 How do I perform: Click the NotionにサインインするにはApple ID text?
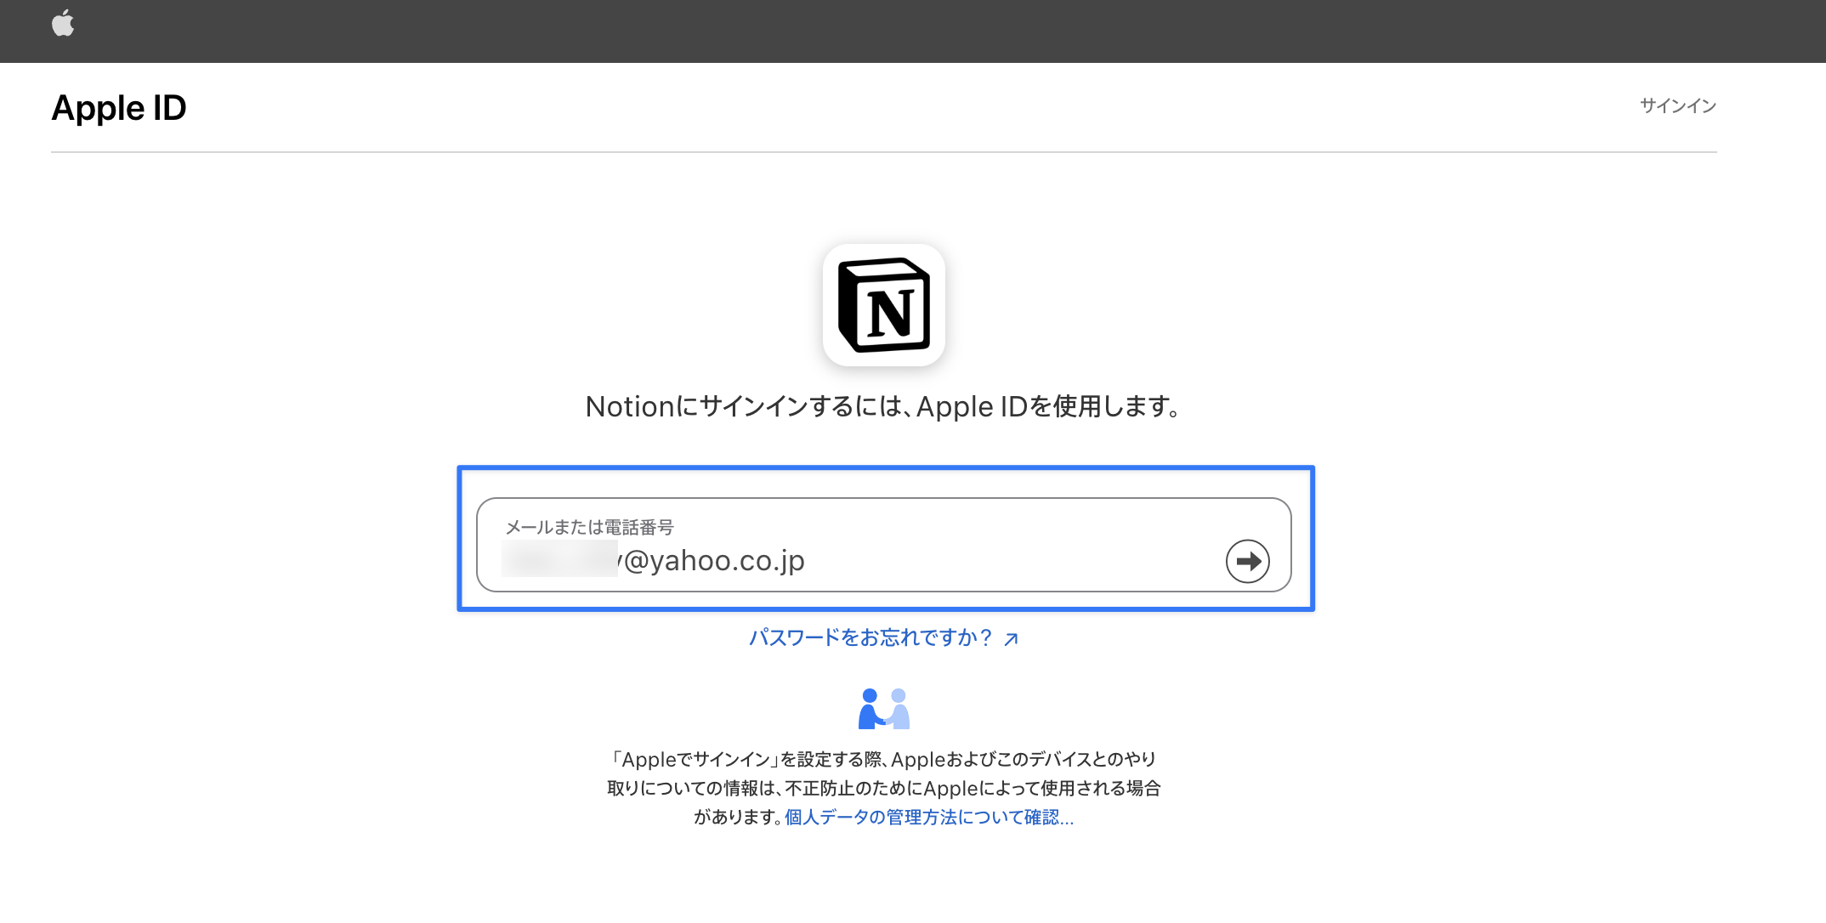[883, 406]
